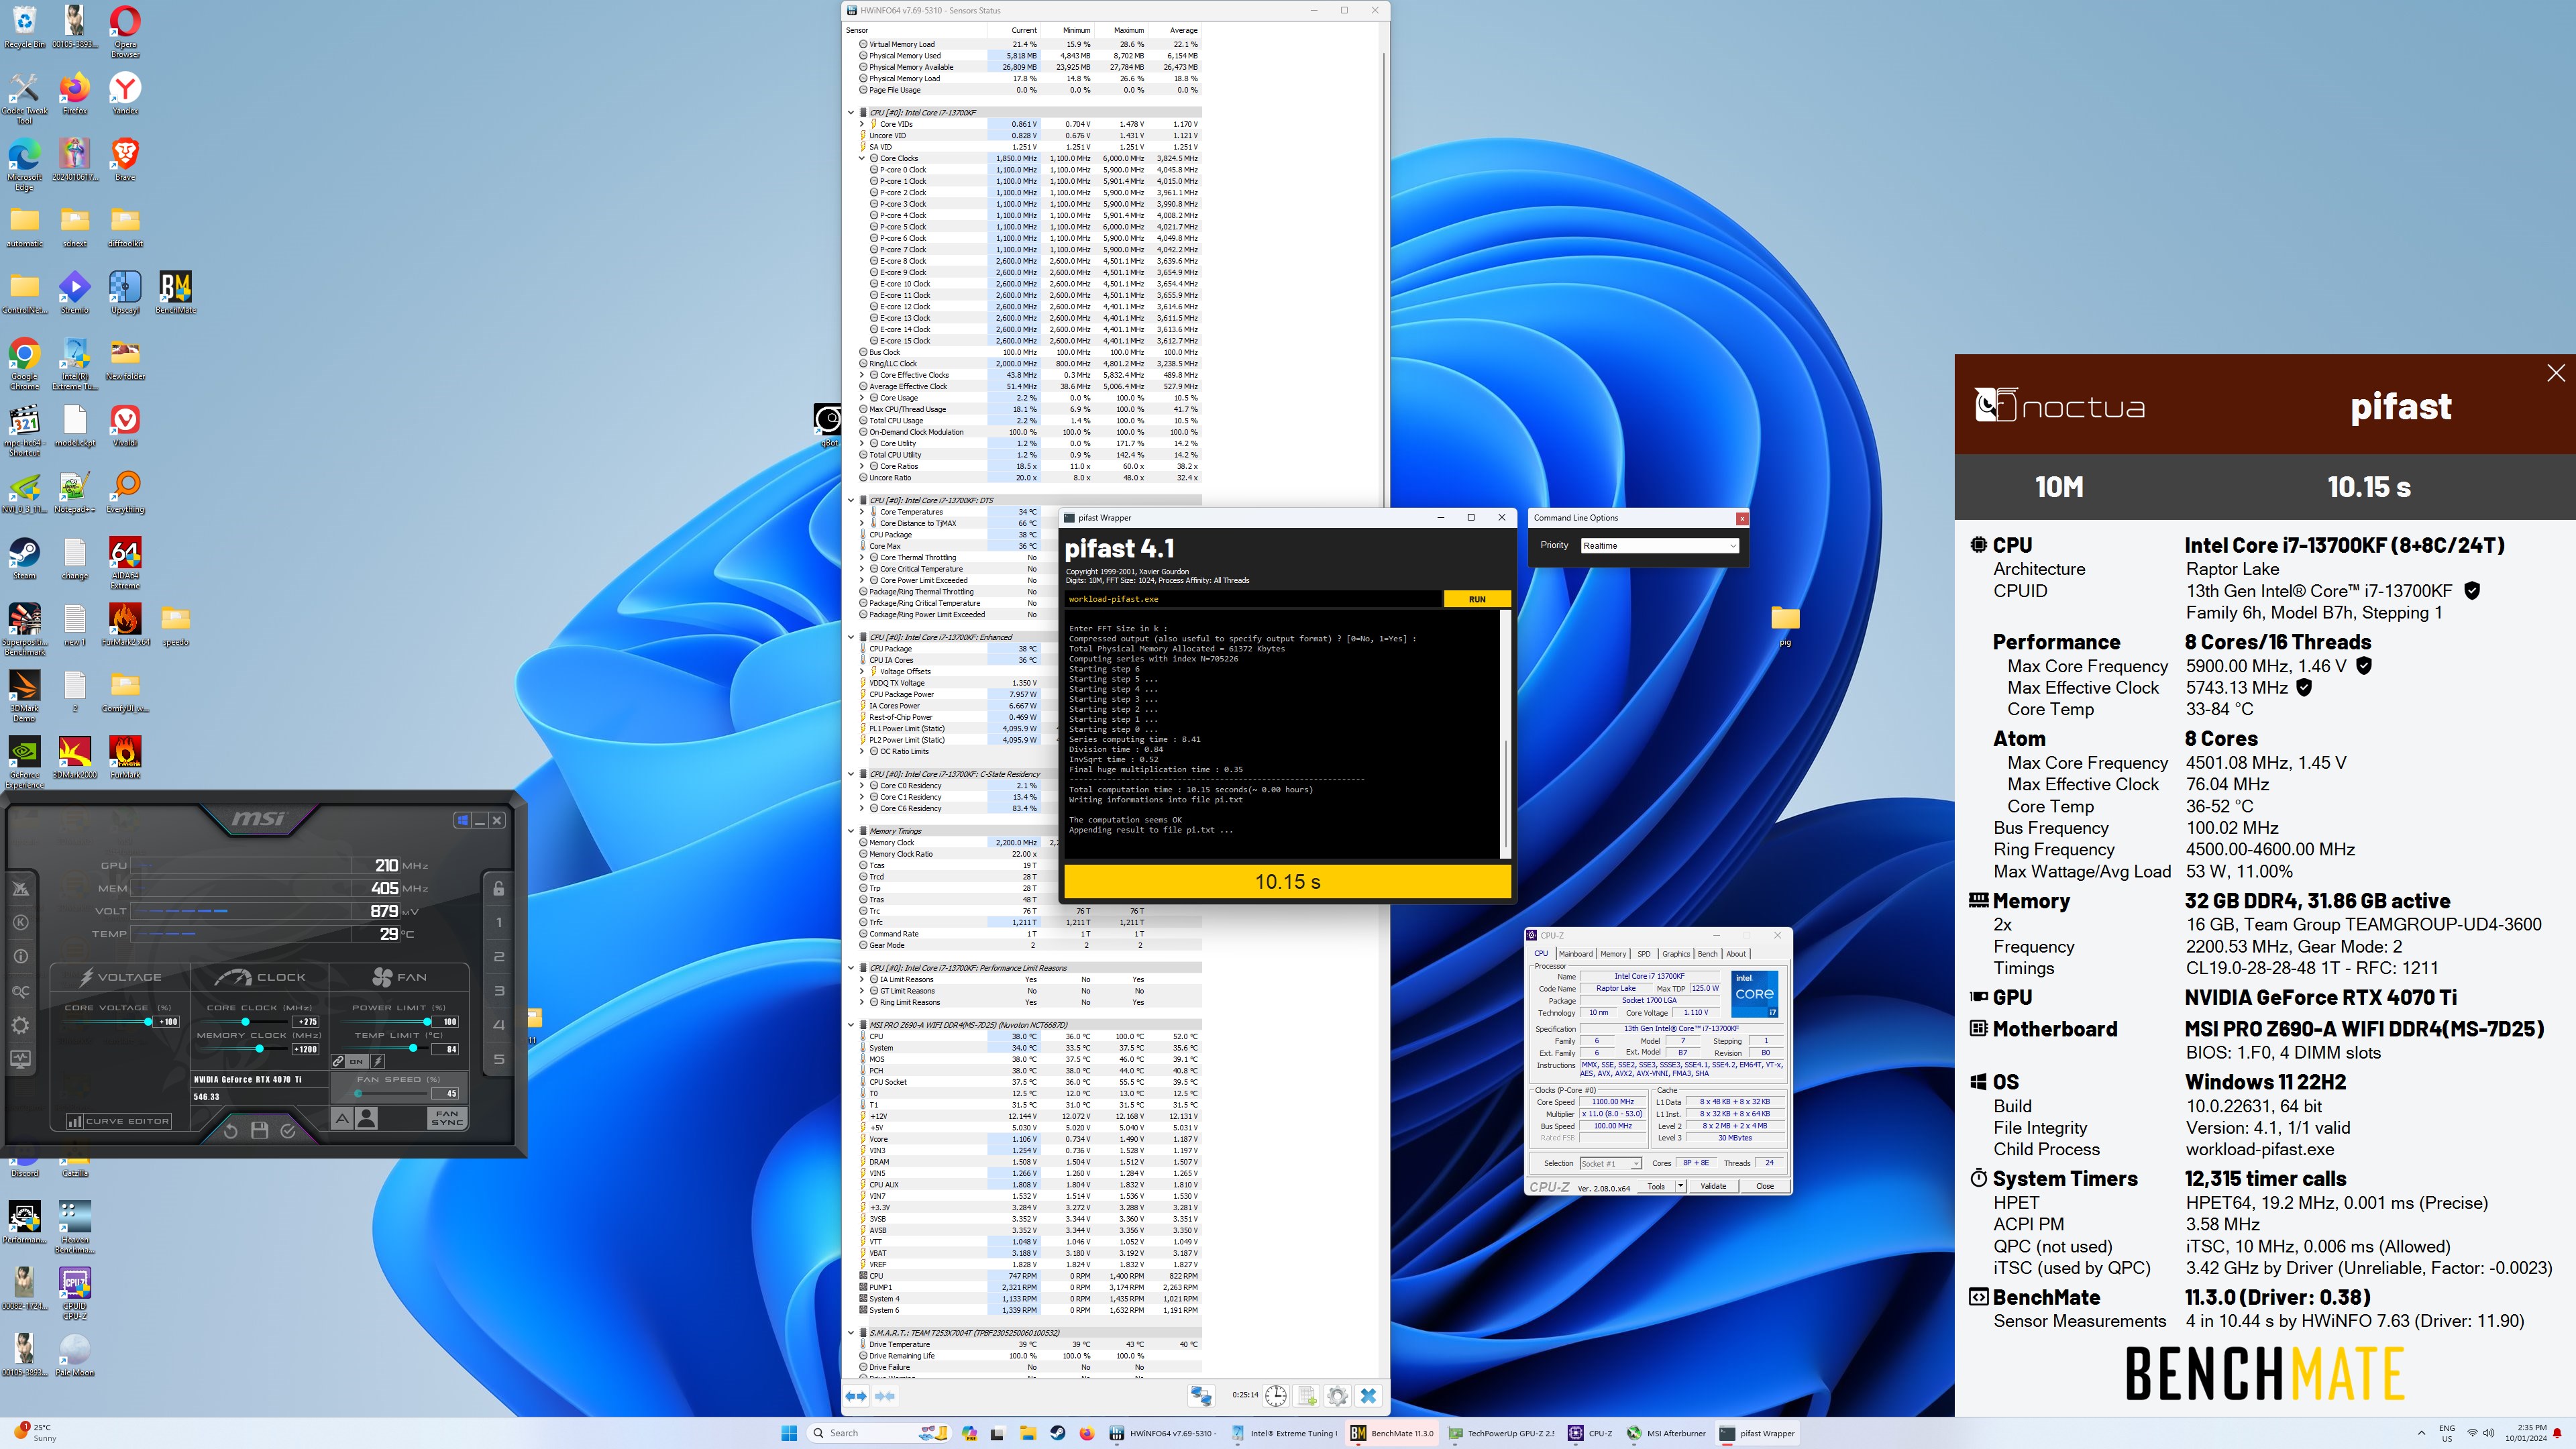The width and height of the screenshot is (2576, 1449).
Task: Open the Afterburner hardware monitor icon
Action: (20, 1058)
